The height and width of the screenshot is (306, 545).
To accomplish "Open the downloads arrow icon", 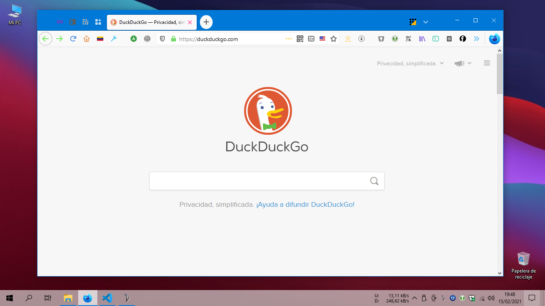I will pyautogui.click(x=361, y=39).
